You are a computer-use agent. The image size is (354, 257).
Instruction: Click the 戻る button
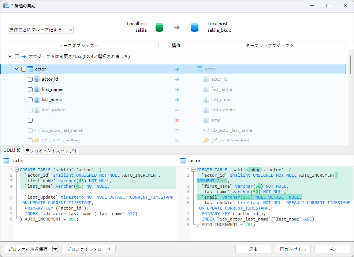point(253,249)
